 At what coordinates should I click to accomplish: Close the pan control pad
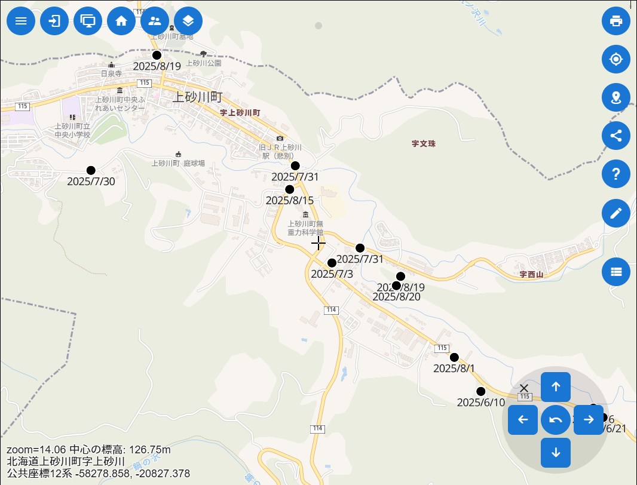[x=524, y=388]
